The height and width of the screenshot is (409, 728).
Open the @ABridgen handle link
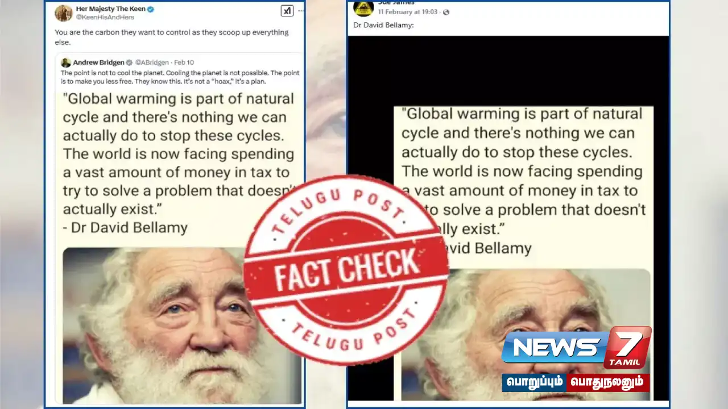[152, 62]
